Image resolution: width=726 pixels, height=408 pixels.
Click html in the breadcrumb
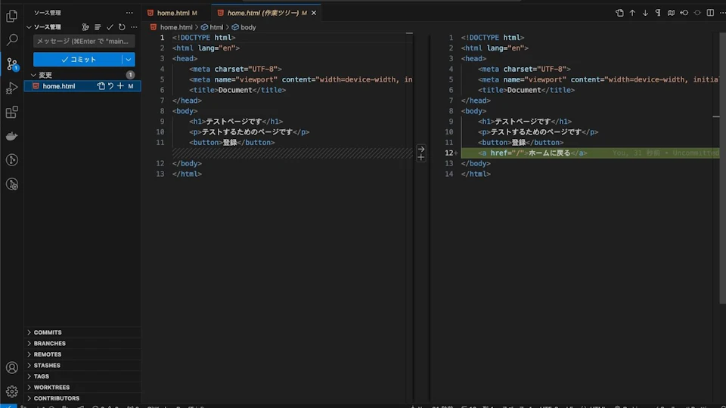216,27
